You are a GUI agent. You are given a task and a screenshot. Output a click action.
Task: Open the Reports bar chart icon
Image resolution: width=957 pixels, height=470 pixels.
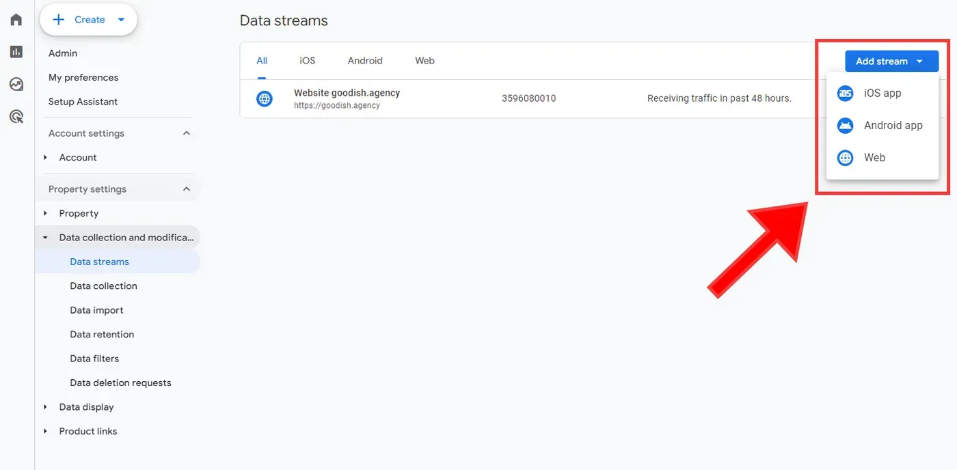16,52
